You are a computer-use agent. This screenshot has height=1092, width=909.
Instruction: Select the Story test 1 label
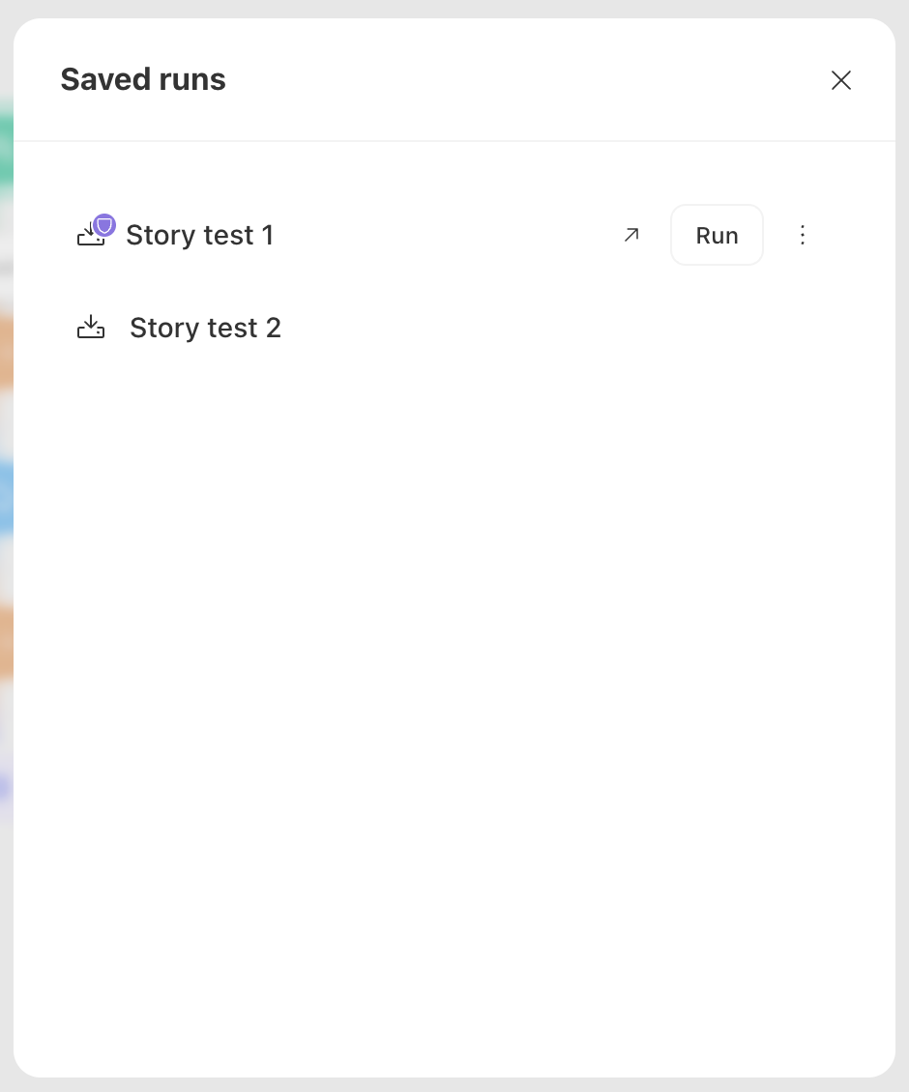199,236
